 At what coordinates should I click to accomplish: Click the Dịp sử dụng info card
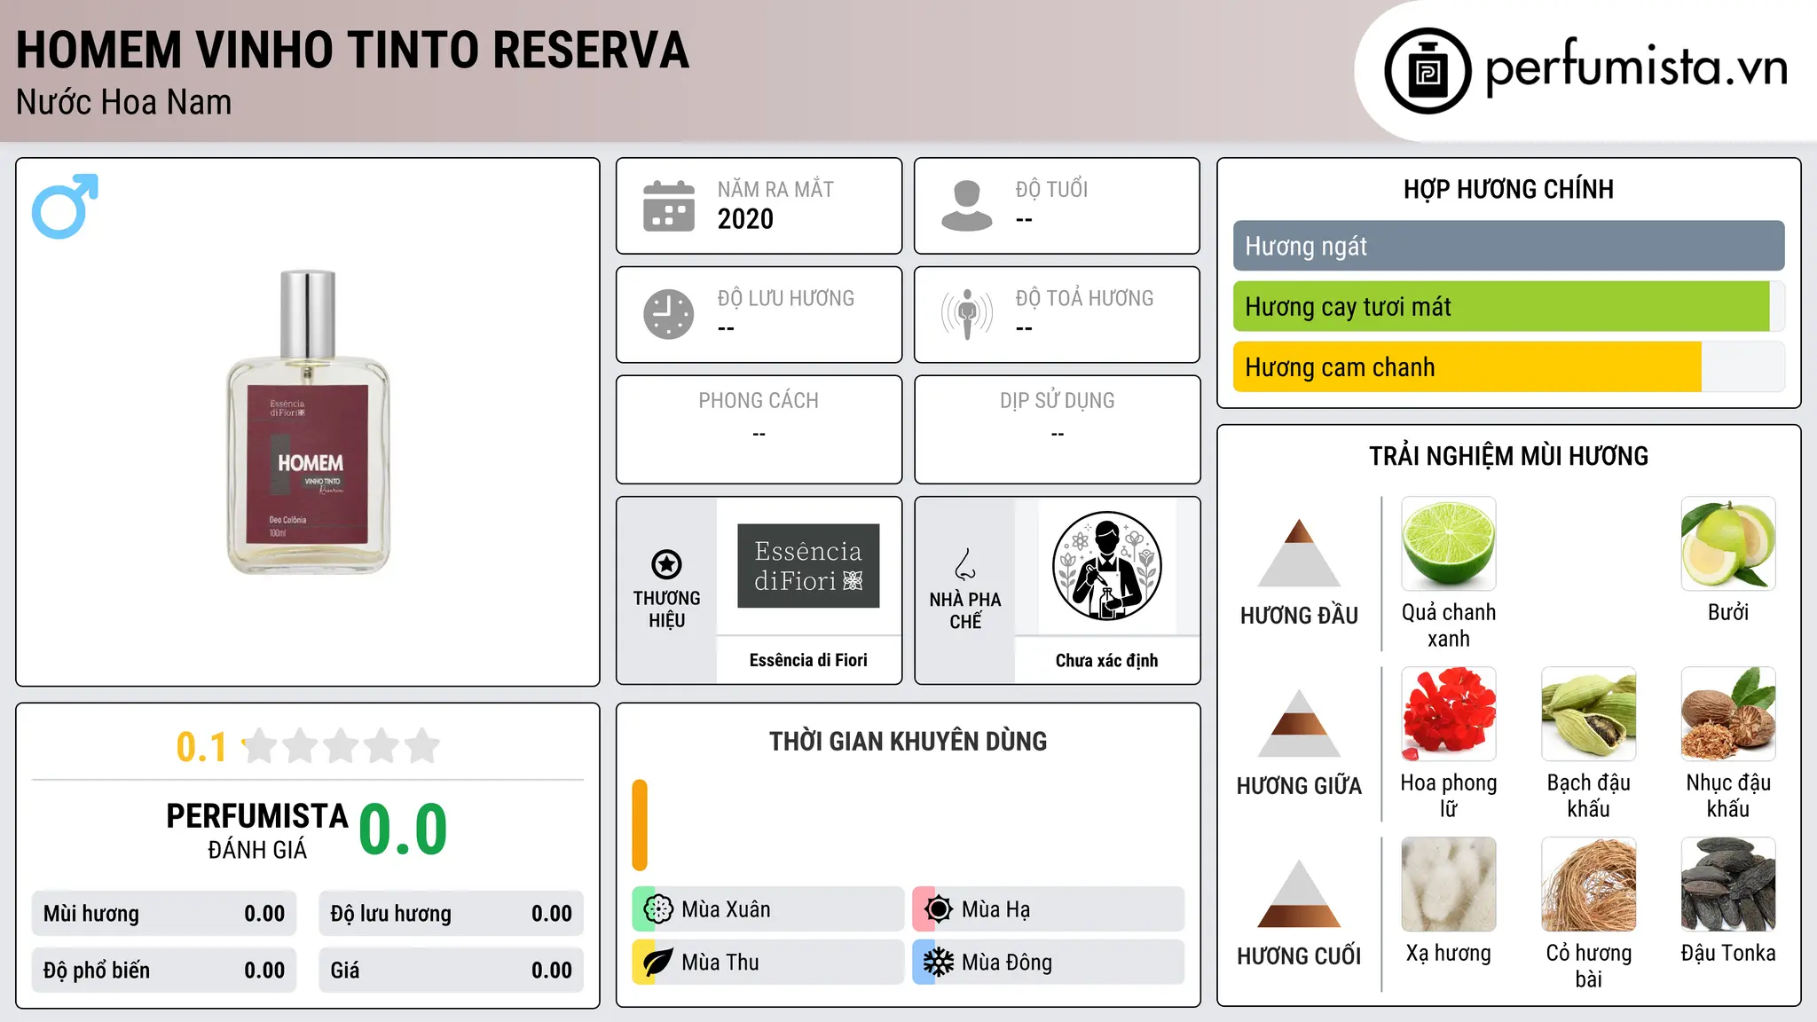click(x=1057, y=429)
